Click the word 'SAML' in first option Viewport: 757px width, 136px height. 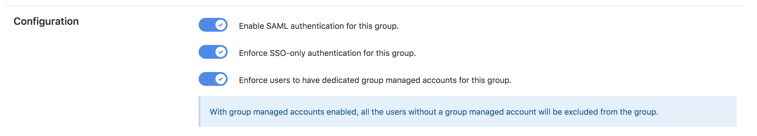(277, 26)
